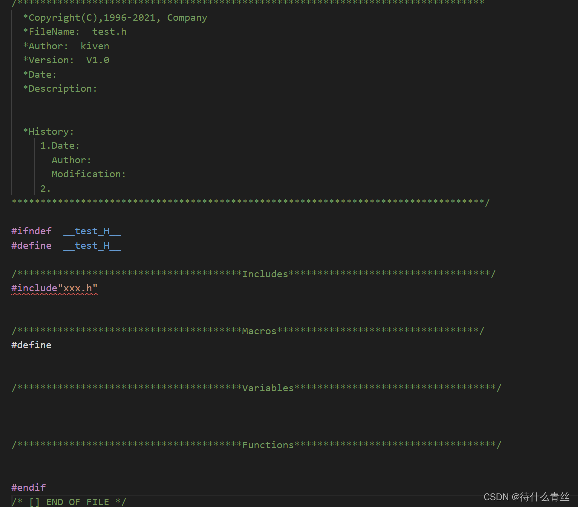Image resolution: width=578 pixels, height=507 pixels.
Task: Click the Copyright(C),1996-2021, Company comment line
Action: click(x=115, y=17)
